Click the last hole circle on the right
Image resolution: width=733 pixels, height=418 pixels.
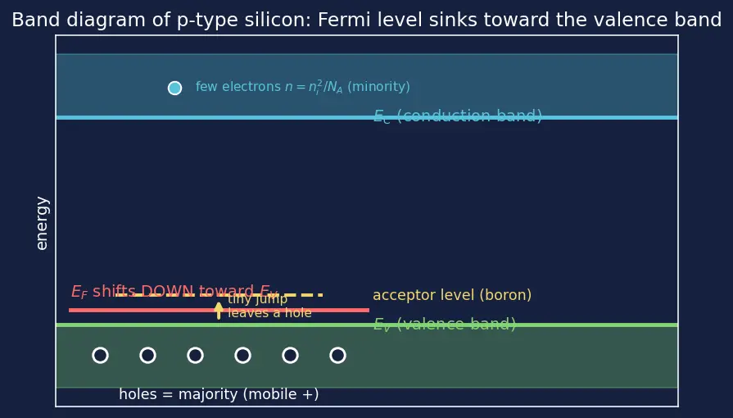click(337, 355)
